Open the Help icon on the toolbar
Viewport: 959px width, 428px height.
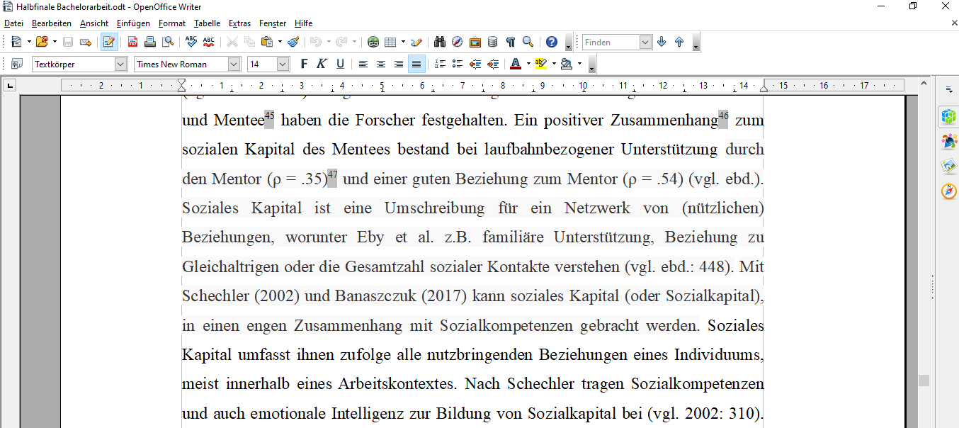pos(551,42)
